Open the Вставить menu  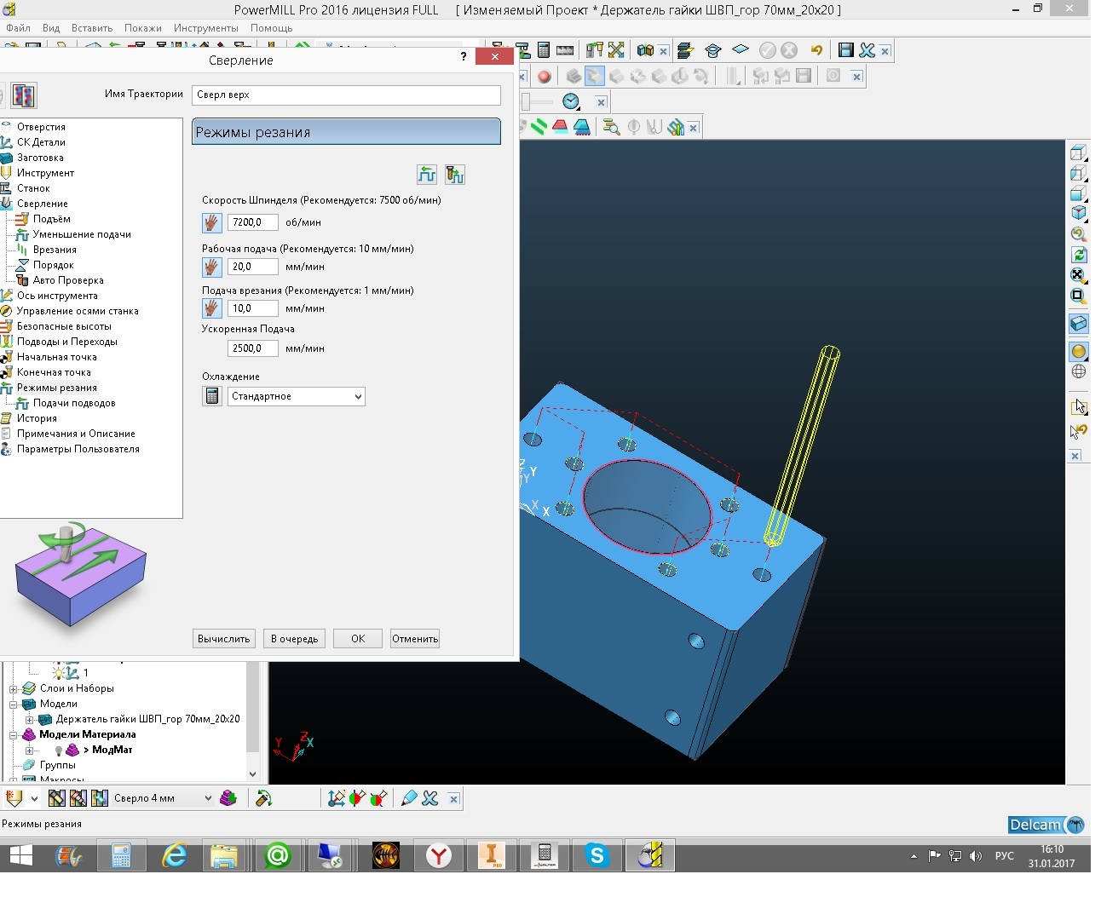92,28
